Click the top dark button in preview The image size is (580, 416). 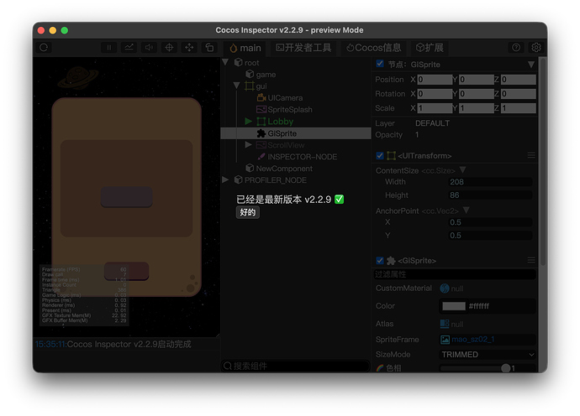click(126, 197)
